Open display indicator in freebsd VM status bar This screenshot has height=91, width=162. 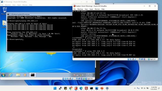pyautogui.click(x=140, y=59)
